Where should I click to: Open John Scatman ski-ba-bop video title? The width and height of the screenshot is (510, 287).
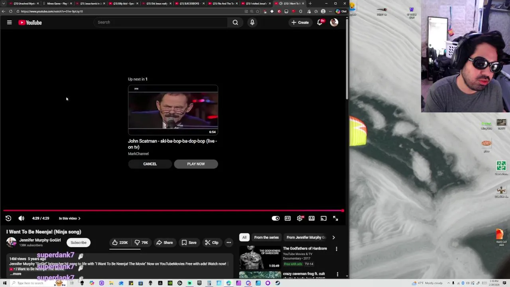coord(173,144)
